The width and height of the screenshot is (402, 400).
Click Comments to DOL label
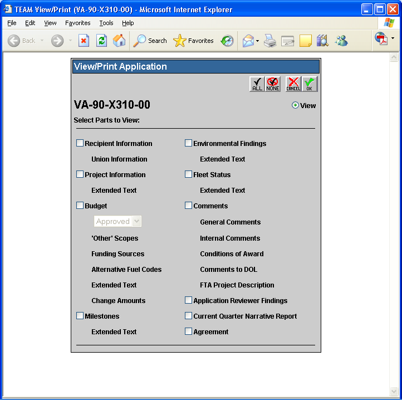point(228,270)
